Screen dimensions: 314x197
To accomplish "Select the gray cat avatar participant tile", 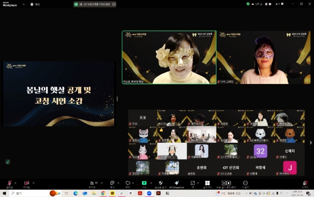I will coord(142,134).
